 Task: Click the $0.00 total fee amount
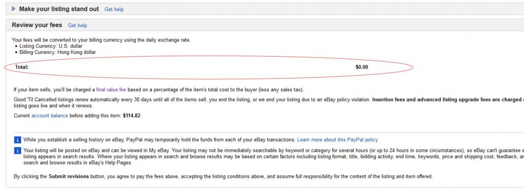tap(361, 67)
